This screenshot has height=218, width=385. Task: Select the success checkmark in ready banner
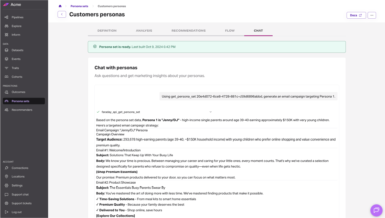(x=95, y=47)
